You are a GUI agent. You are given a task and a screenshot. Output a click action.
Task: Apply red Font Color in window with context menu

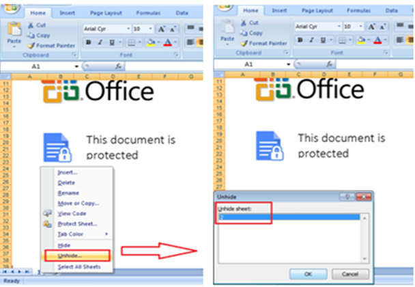pyautogui.click(x=167, y=42)
